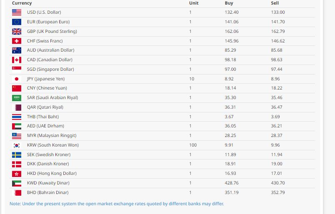Click the European Euro flag icon
This screenshot has height=214, width=335.
(17, 22)
